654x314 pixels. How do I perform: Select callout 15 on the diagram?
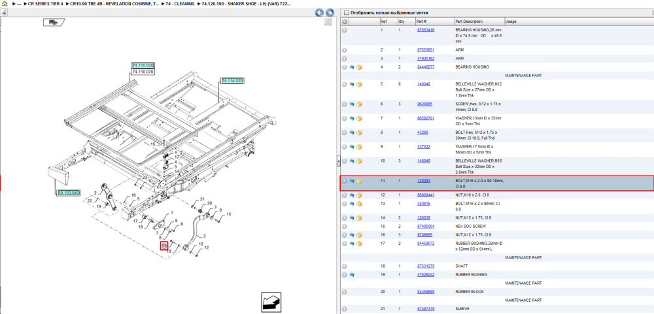click(x=152, y=144)
